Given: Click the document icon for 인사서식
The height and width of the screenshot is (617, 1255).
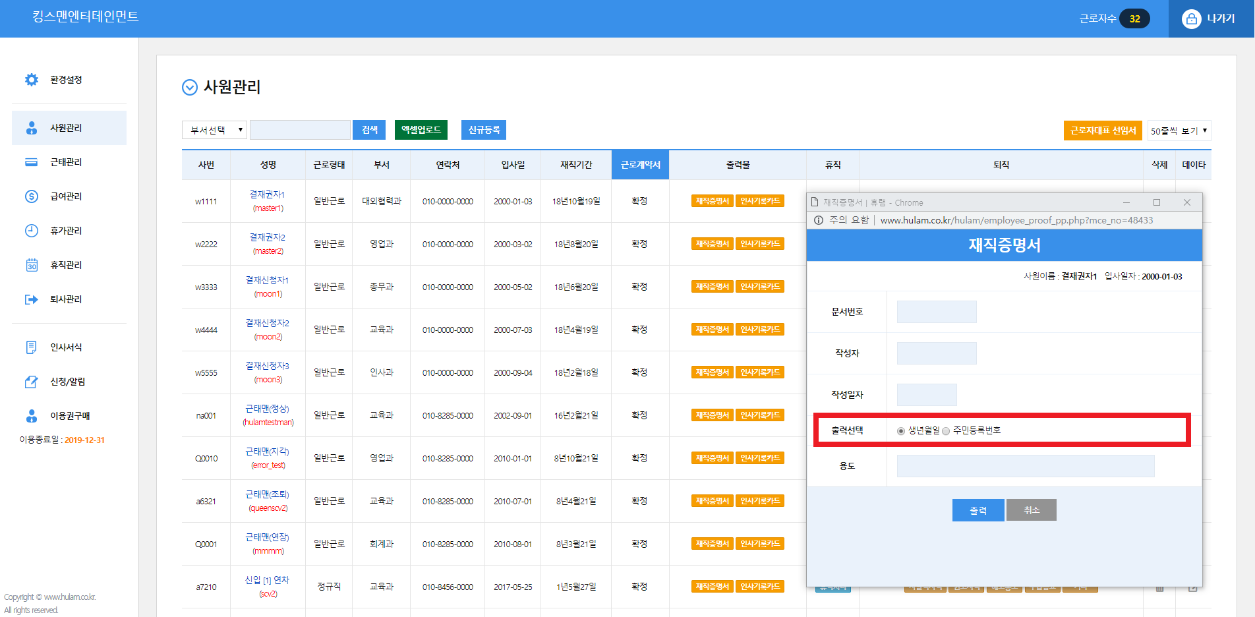Looking at the screenshot, I should (32, 347).
